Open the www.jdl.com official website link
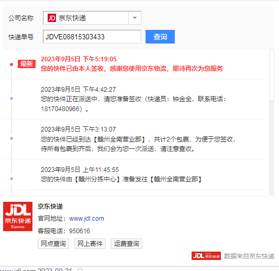This screenshot has height=271, width=279. coord(86,219)
